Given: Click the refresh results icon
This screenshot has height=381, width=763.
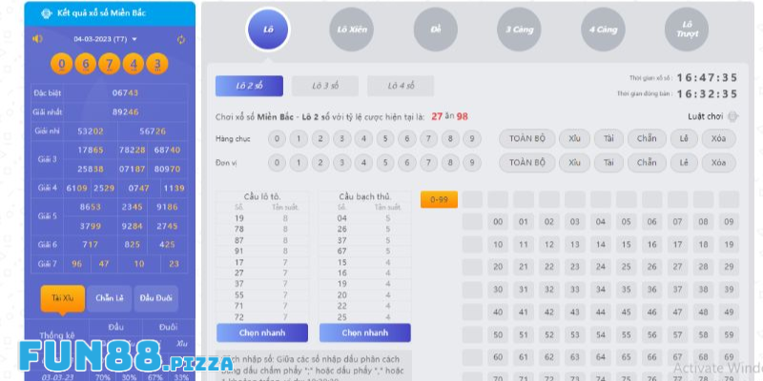Looking at the screenshot, I should click(x=180, y=39).
